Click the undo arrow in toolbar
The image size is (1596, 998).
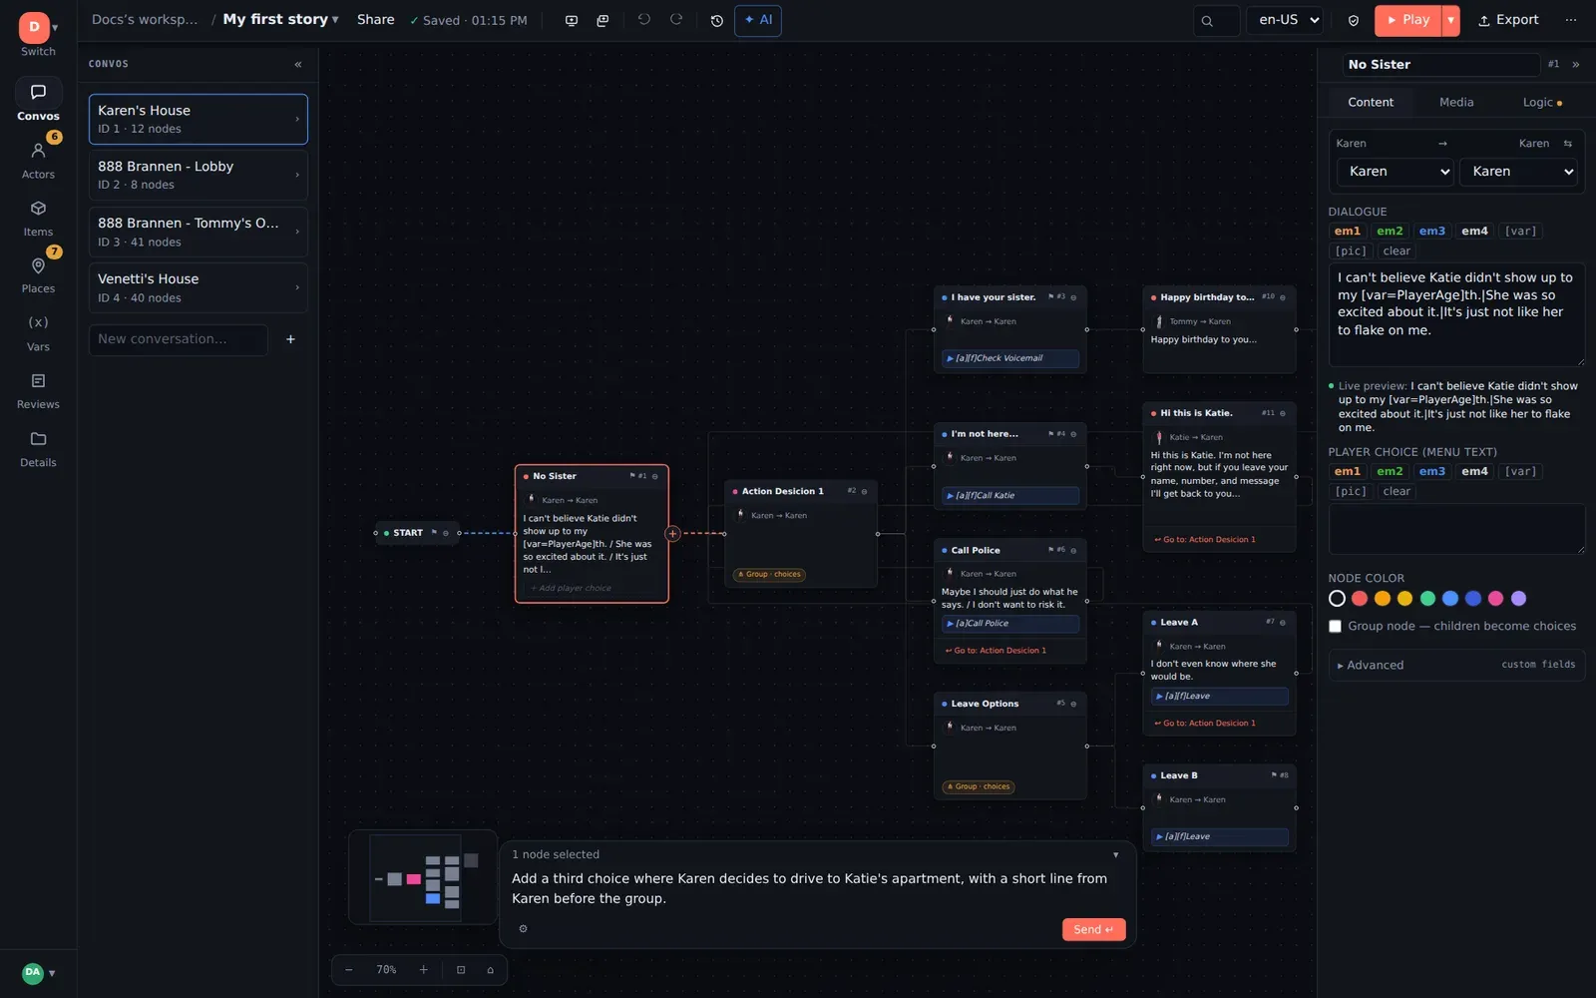coord(644,20)
